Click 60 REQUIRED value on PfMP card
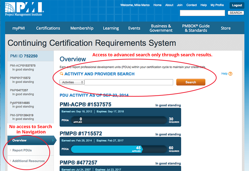This screenshot has width=249, height=171. (174, 149)
